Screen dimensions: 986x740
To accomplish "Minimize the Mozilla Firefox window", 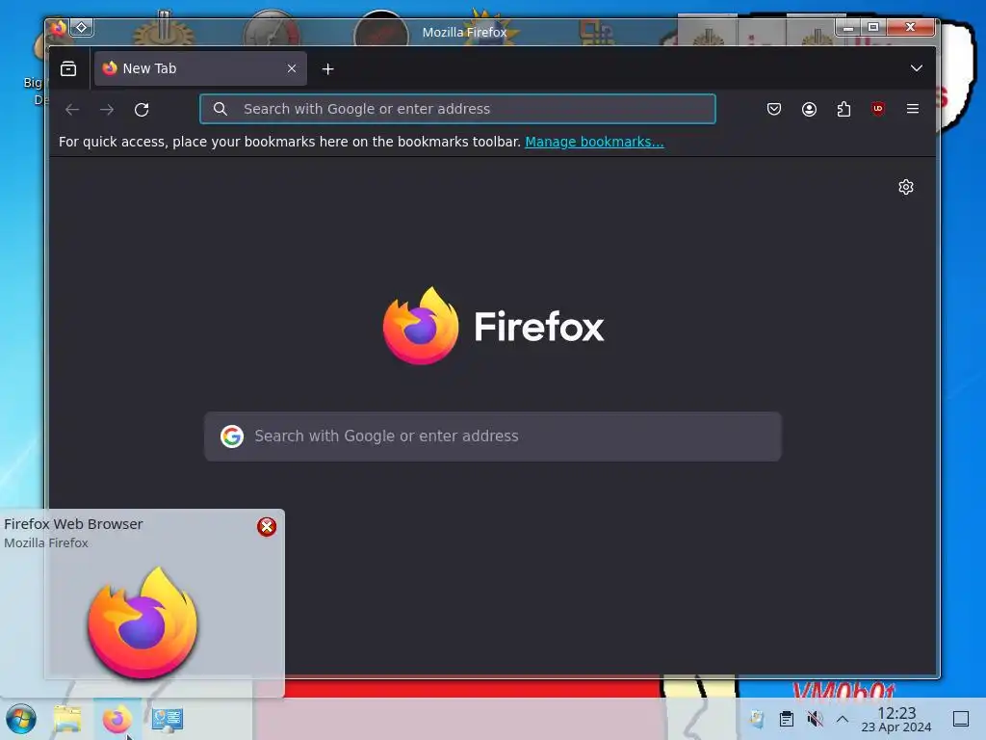I will pos(848,27).
